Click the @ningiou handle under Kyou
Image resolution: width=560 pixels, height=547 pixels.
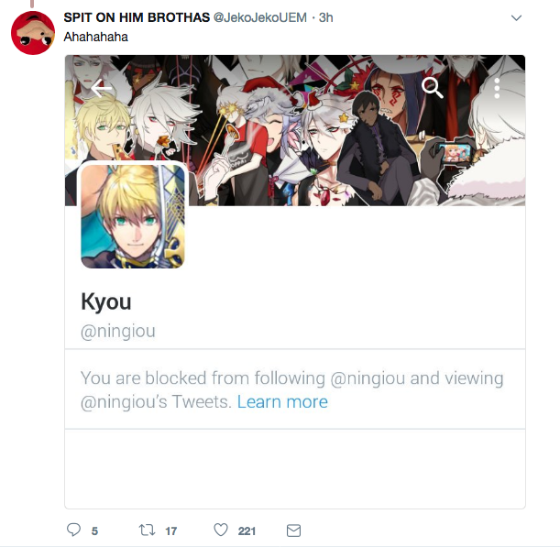point(118,331)
